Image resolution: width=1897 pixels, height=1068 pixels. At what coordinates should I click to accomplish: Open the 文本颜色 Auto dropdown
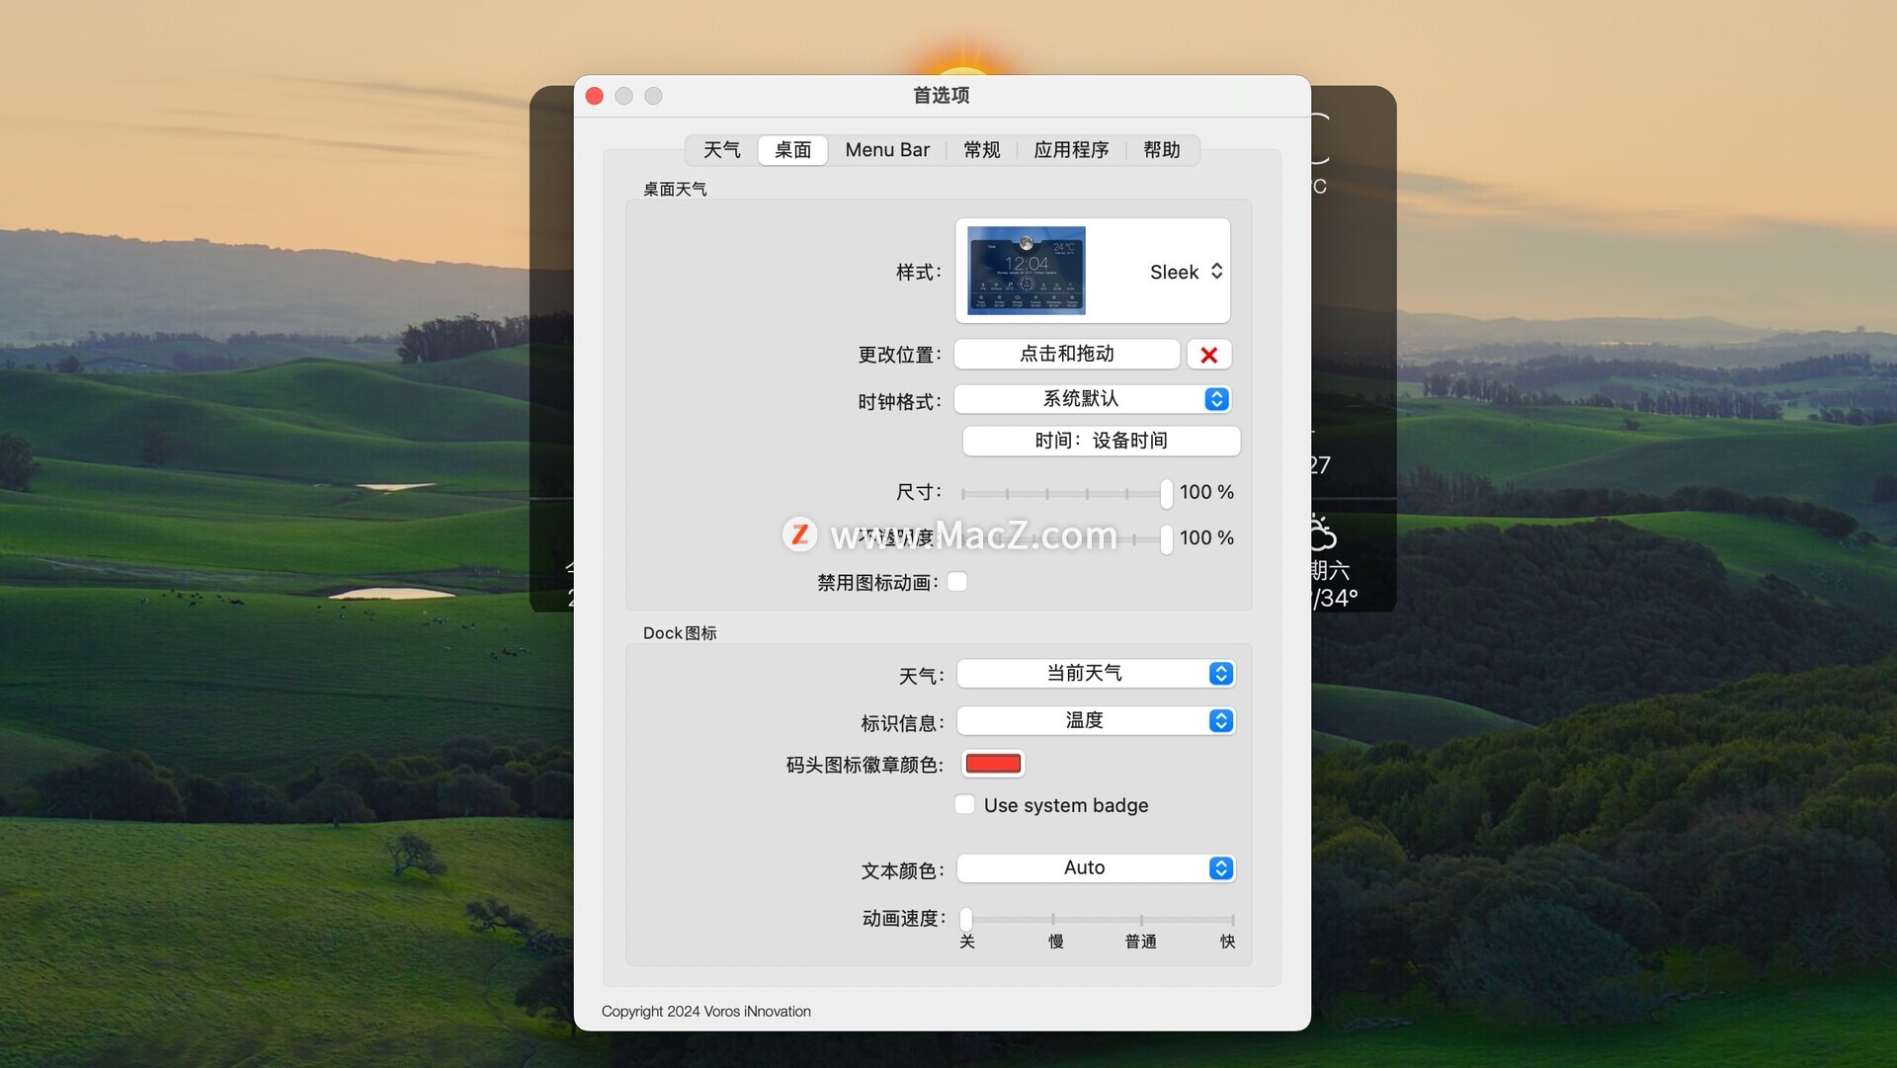tap(1096, 868)
